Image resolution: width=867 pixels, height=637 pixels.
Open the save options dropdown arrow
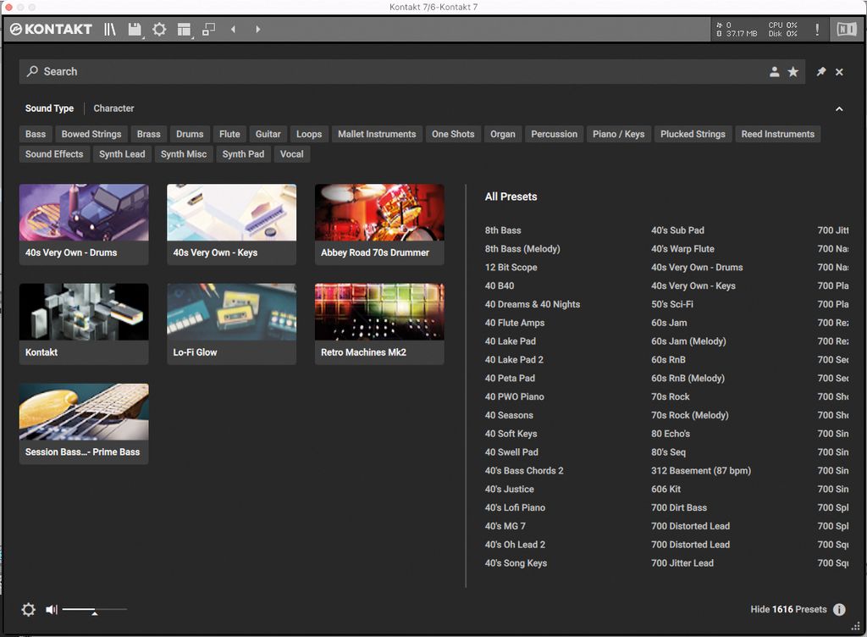click(x=142, y=36)
